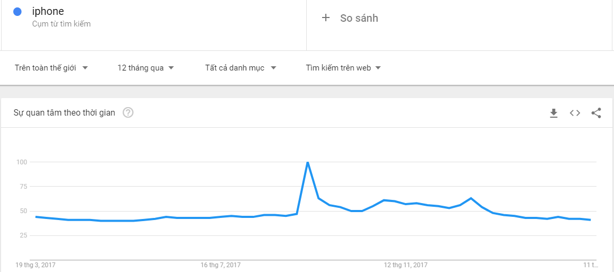Edit the 'iphone' search term field

tap(48, 12)
